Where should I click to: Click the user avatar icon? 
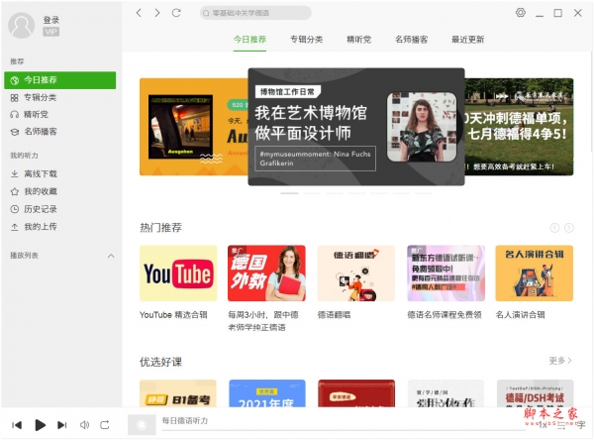(21, 26)
